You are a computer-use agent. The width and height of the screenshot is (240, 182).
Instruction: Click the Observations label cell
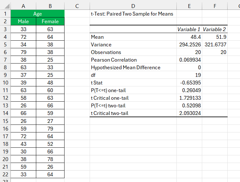click(x=133, y=52)
